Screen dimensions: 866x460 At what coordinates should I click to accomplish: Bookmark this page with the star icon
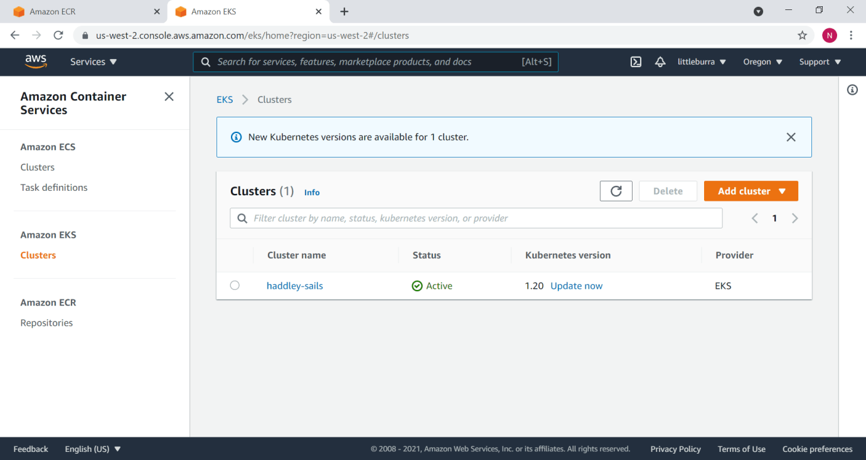[x=802, y=35]
